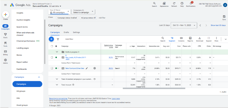Open the Columns toolbar option
Viewport: 228px width, 108px height.
pyautogui.click(x=181, y=39)
